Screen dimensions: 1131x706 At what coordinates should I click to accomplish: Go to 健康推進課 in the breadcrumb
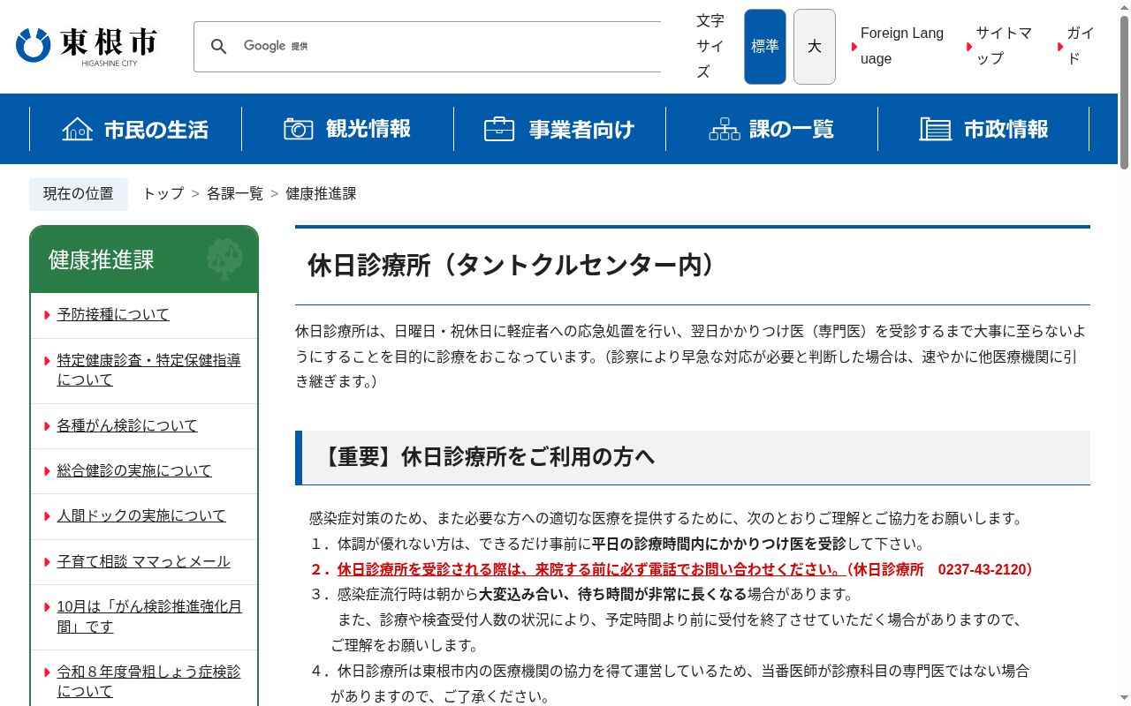321,193
